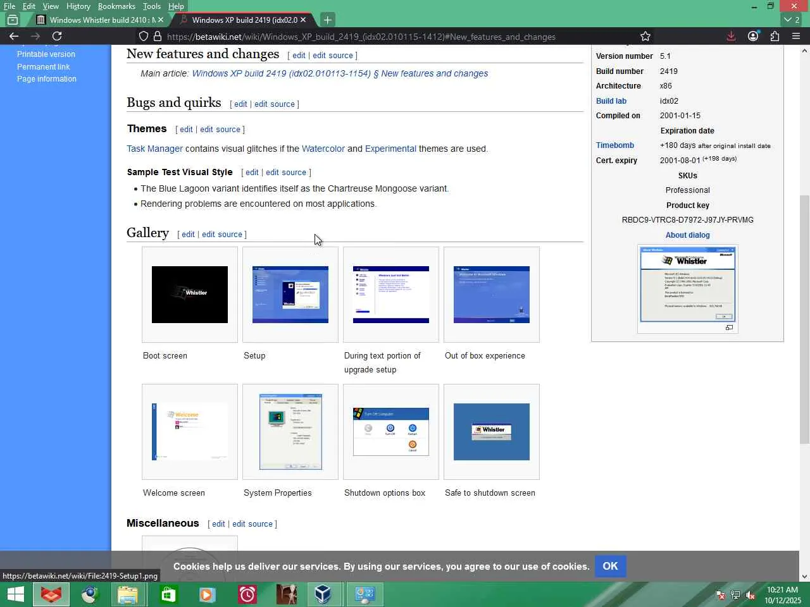
Task: Open the View menu
Action: click(51, 6)
